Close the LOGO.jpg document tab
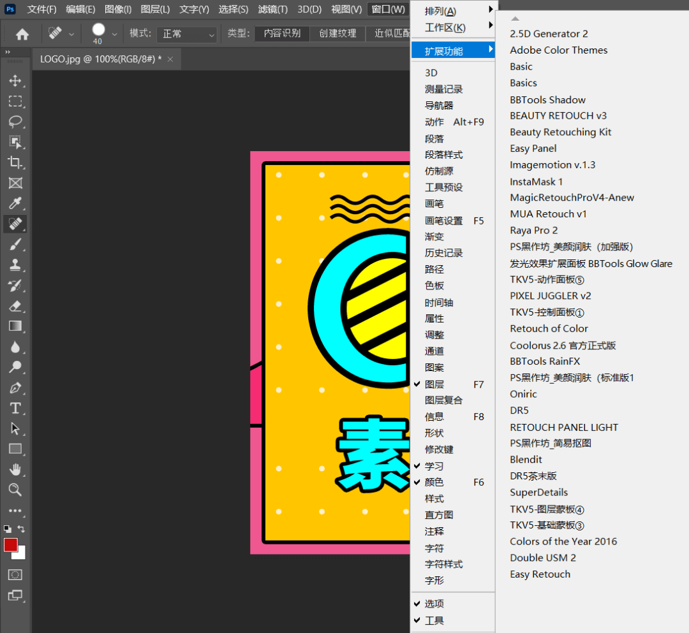 click(x=170, y=59)
